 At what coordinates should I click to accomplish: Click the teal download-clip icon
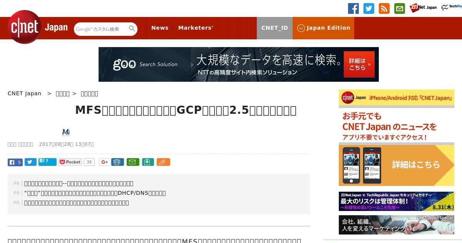148,162
